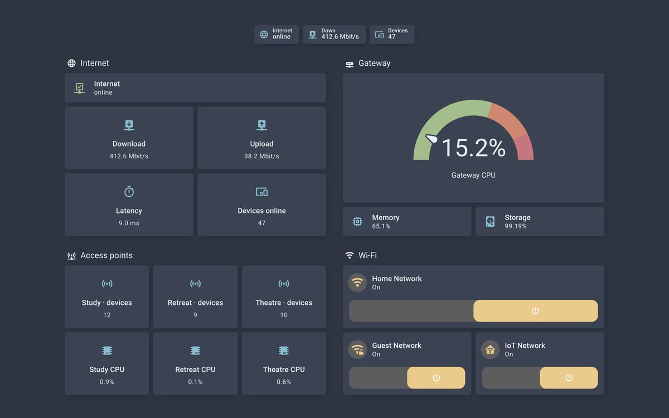This screenshot has width=669, height=418.
Task: Click the Retreat CPU chip icon
Action: (x=195, y=351)
